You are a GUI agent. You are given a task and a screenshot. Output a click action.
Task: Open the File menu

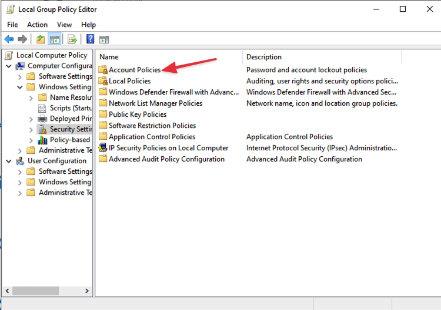(x=12, y=25)
